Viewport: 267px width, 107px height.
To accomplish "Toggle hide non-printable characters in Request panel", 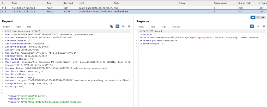I will coord(112,27).
